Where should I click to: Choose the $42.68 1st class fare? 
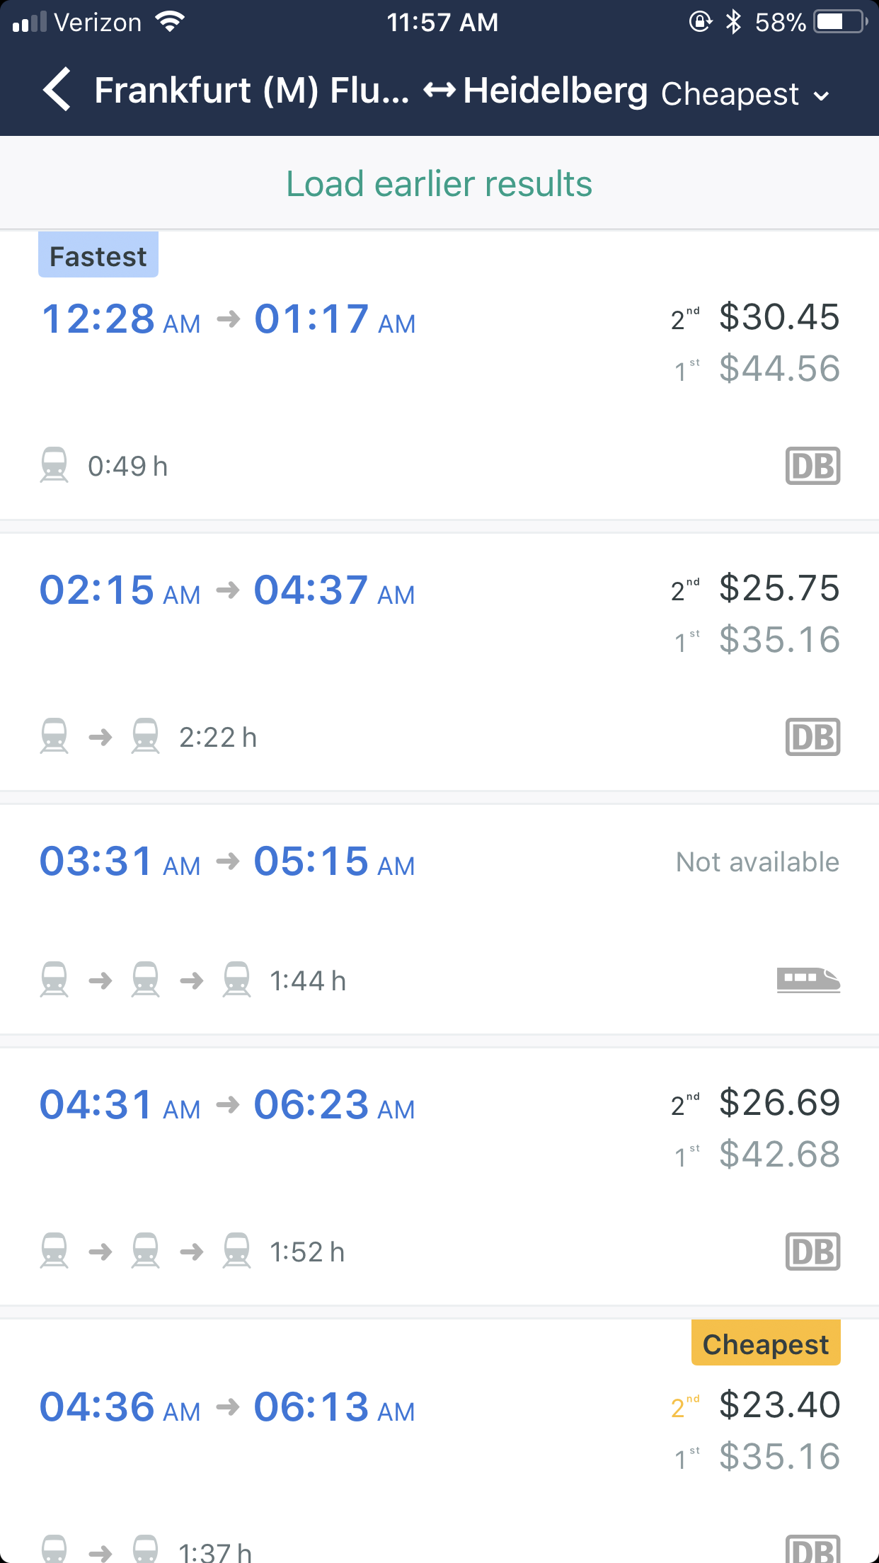[779, 1155]
